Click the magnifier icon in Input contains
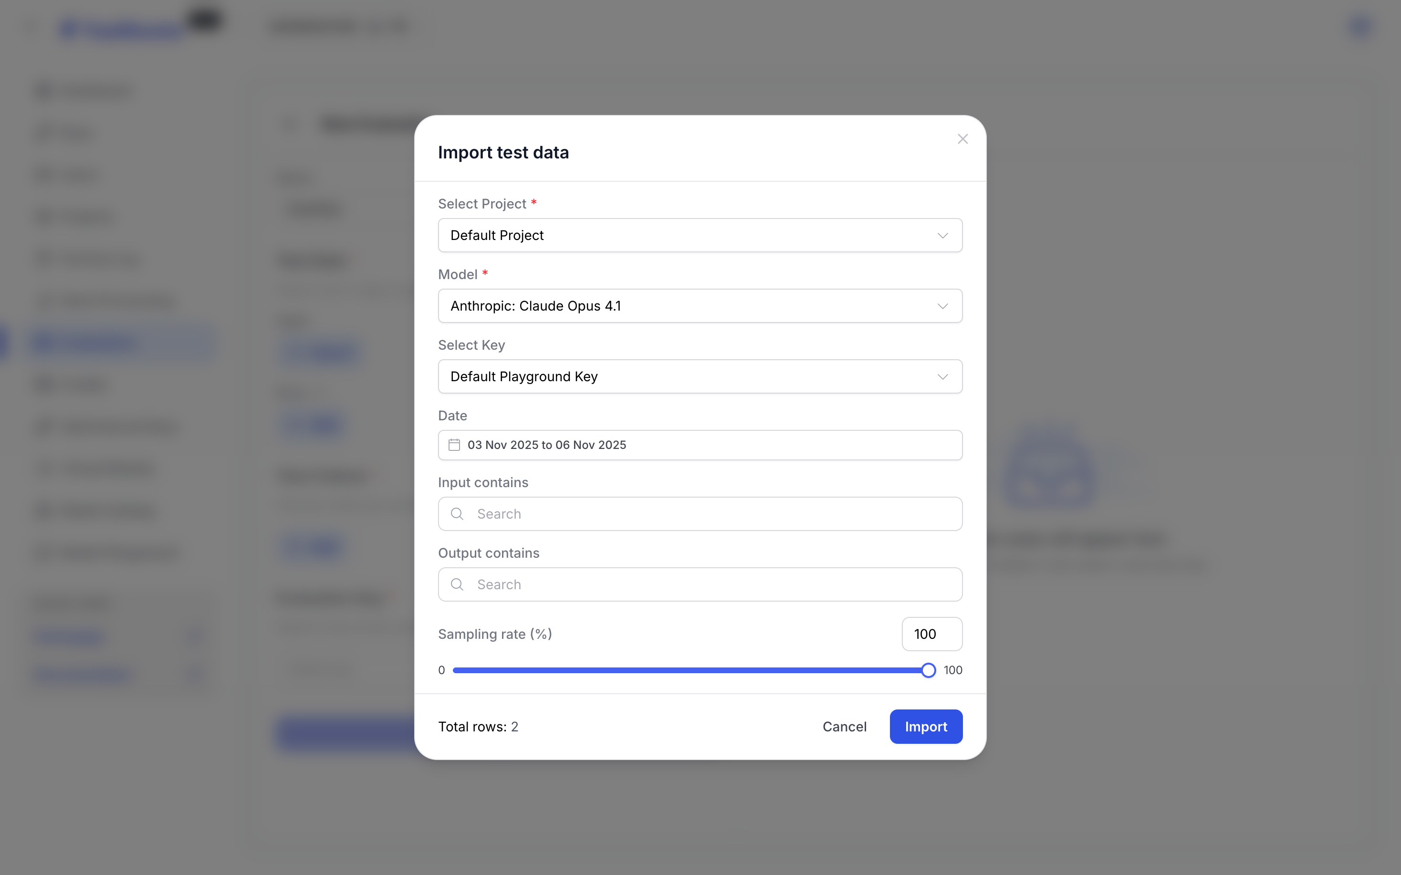Viewport: 1401px width, 875px height. 457,514
